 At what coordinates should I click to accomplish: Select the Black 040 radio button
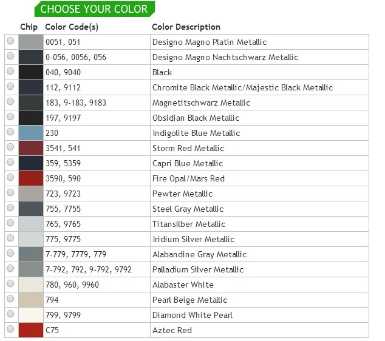pyautogui.click(x=10, y=71)
